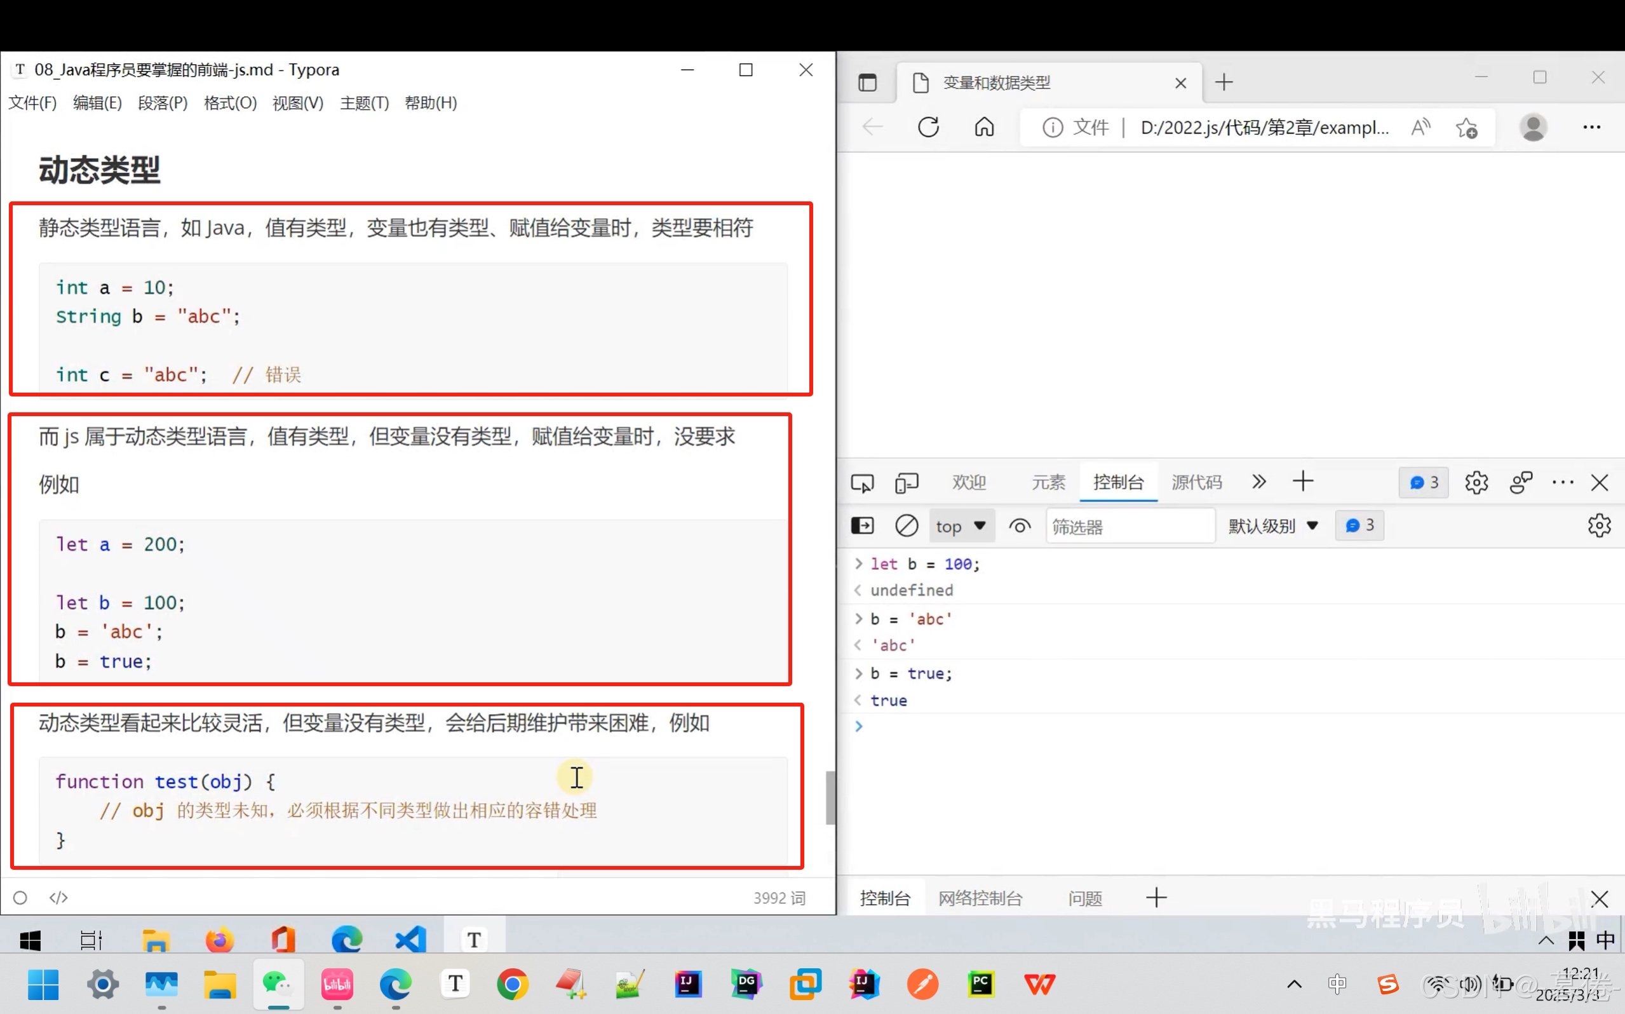Click the 3 issues badge button

pyautogui.click(x=1423, y=482)
